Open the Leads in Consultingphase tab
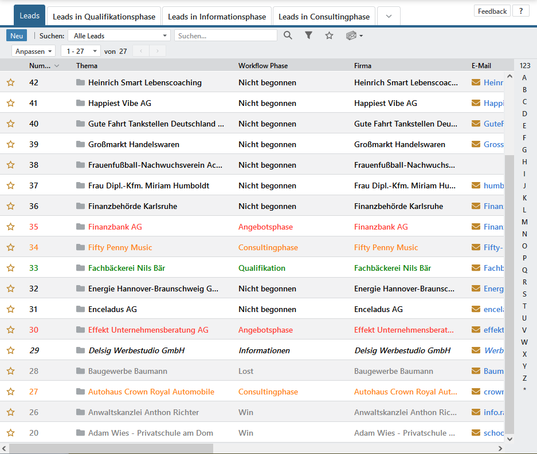The height and width of the screenshot is (454, 537). [325, 17]
